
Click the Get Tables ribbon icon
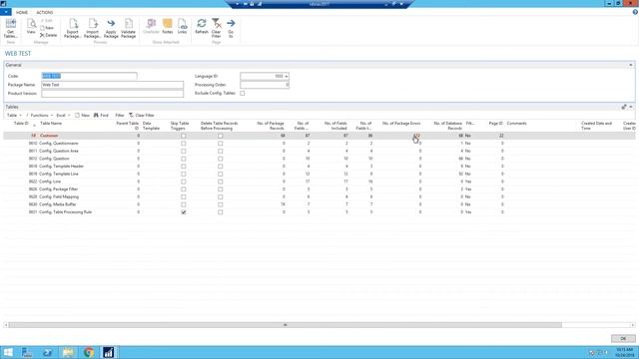tap(11, 28)
